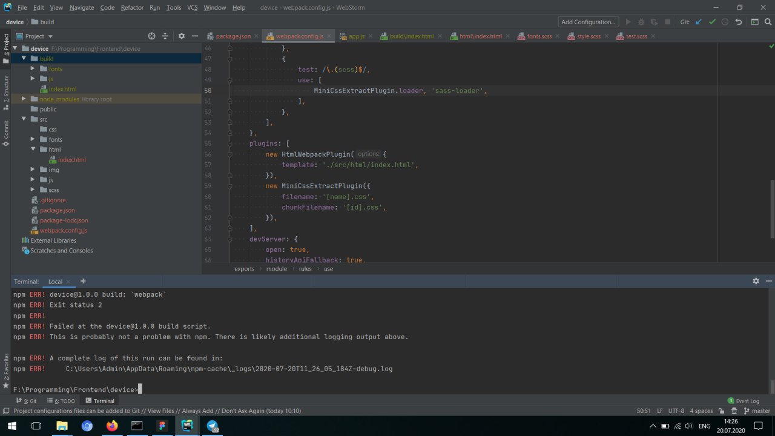Click the LF line separator indicator
Viewport: 775px width, 436px height.
click(660, 411)
